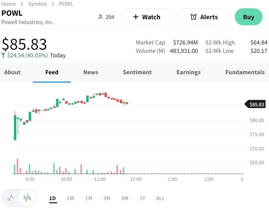Select the 1Y time range
269x209 pixels.
click(x=142, y=198)
